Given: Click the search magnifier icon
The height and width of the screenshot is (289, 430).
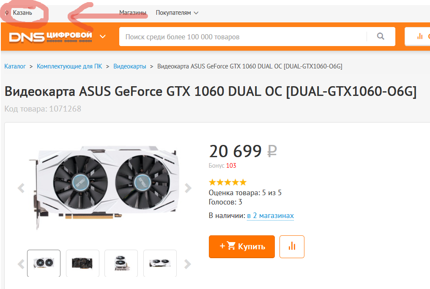Looking at the screenshot, I should point(381,36).
